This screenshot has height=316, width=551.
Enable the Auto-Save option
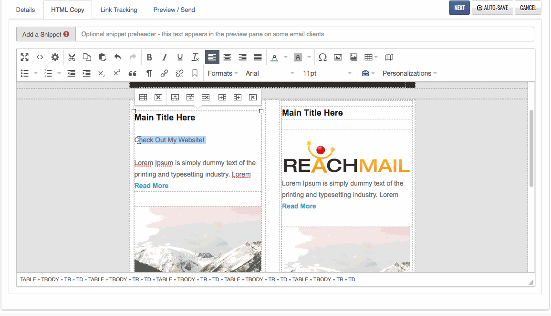[x=492, y=8]
